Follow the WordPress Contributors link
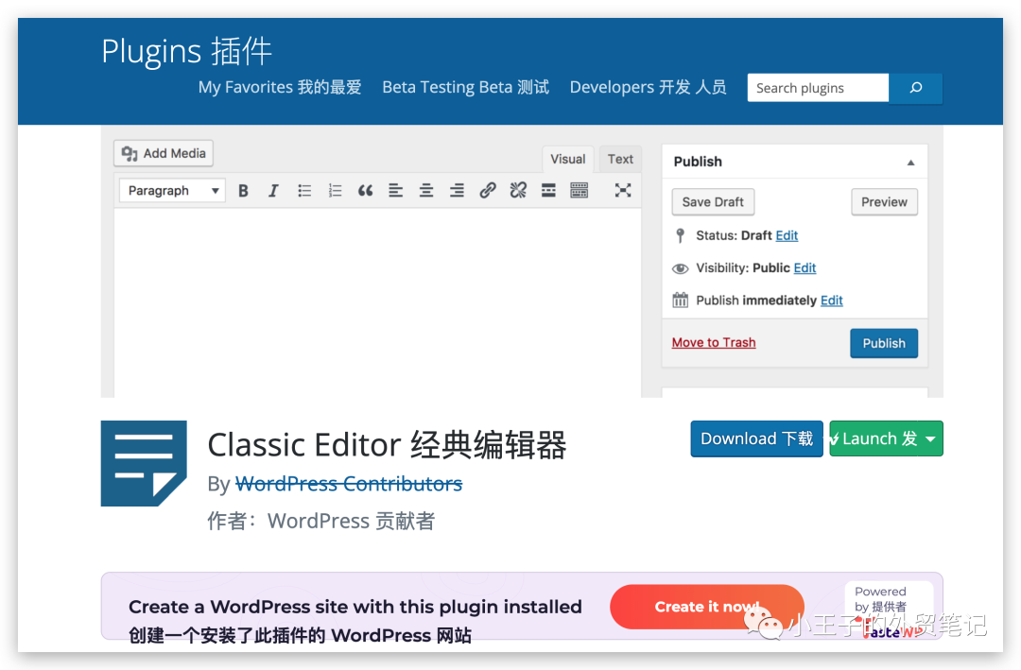Viewport: 1021px width, 670px height. pyautogui.click(x=349, y=483)
